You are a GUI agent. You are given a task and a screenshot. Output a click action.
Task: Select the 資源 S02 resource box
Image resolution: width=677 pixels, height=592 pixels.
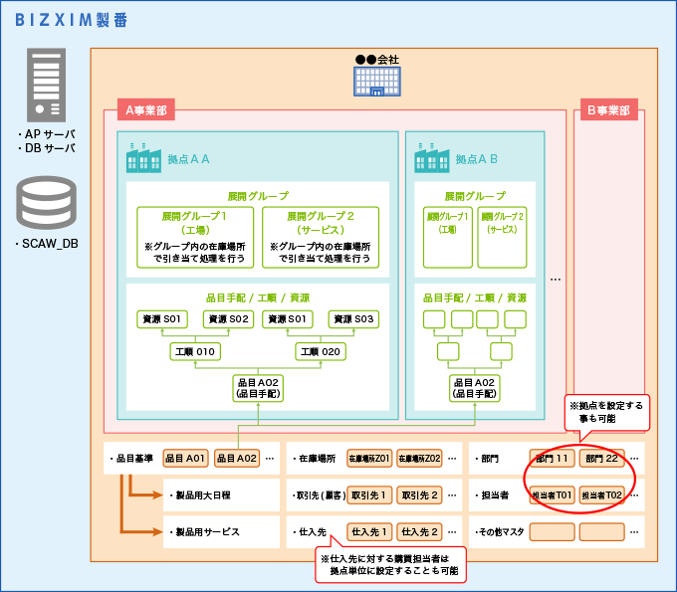point(229,319)
